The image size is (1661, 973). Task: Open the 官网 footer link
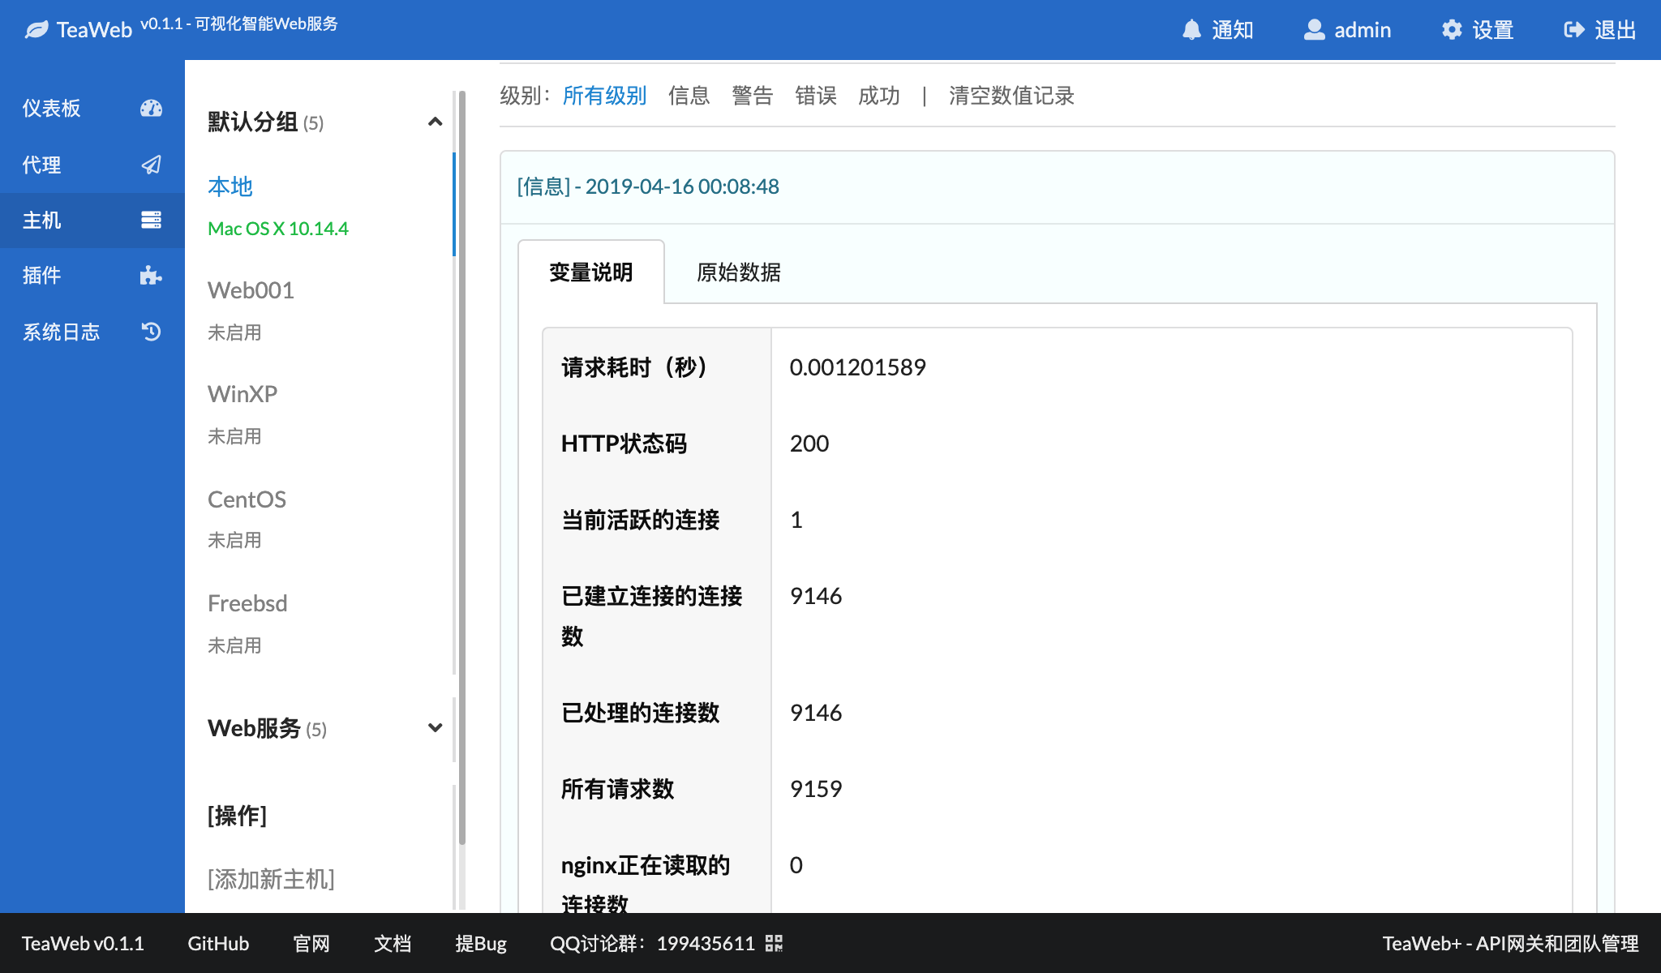pyautogui.click(x=311, y=943)
